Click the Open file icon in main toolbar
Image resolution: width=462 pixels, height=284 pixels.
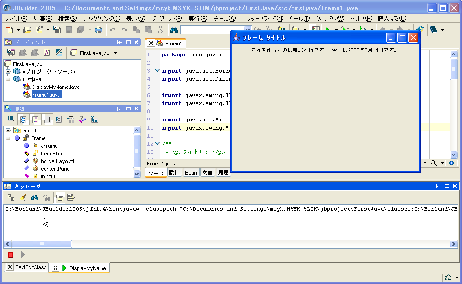tap(27, 30)
